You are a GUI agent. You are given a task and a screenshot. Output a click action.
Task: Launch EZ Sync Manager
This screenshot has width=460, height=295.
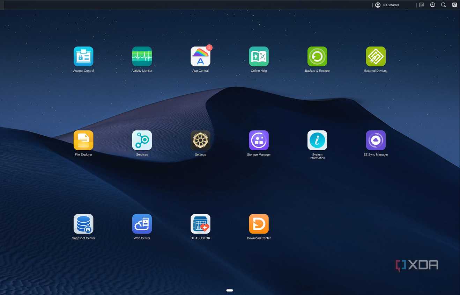tap(376, 140)
